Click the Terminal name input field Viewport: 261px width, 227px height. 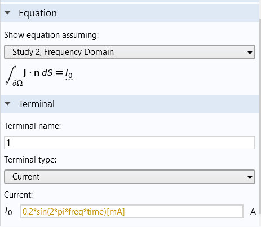pyautogui.click(x=130, y=142)
